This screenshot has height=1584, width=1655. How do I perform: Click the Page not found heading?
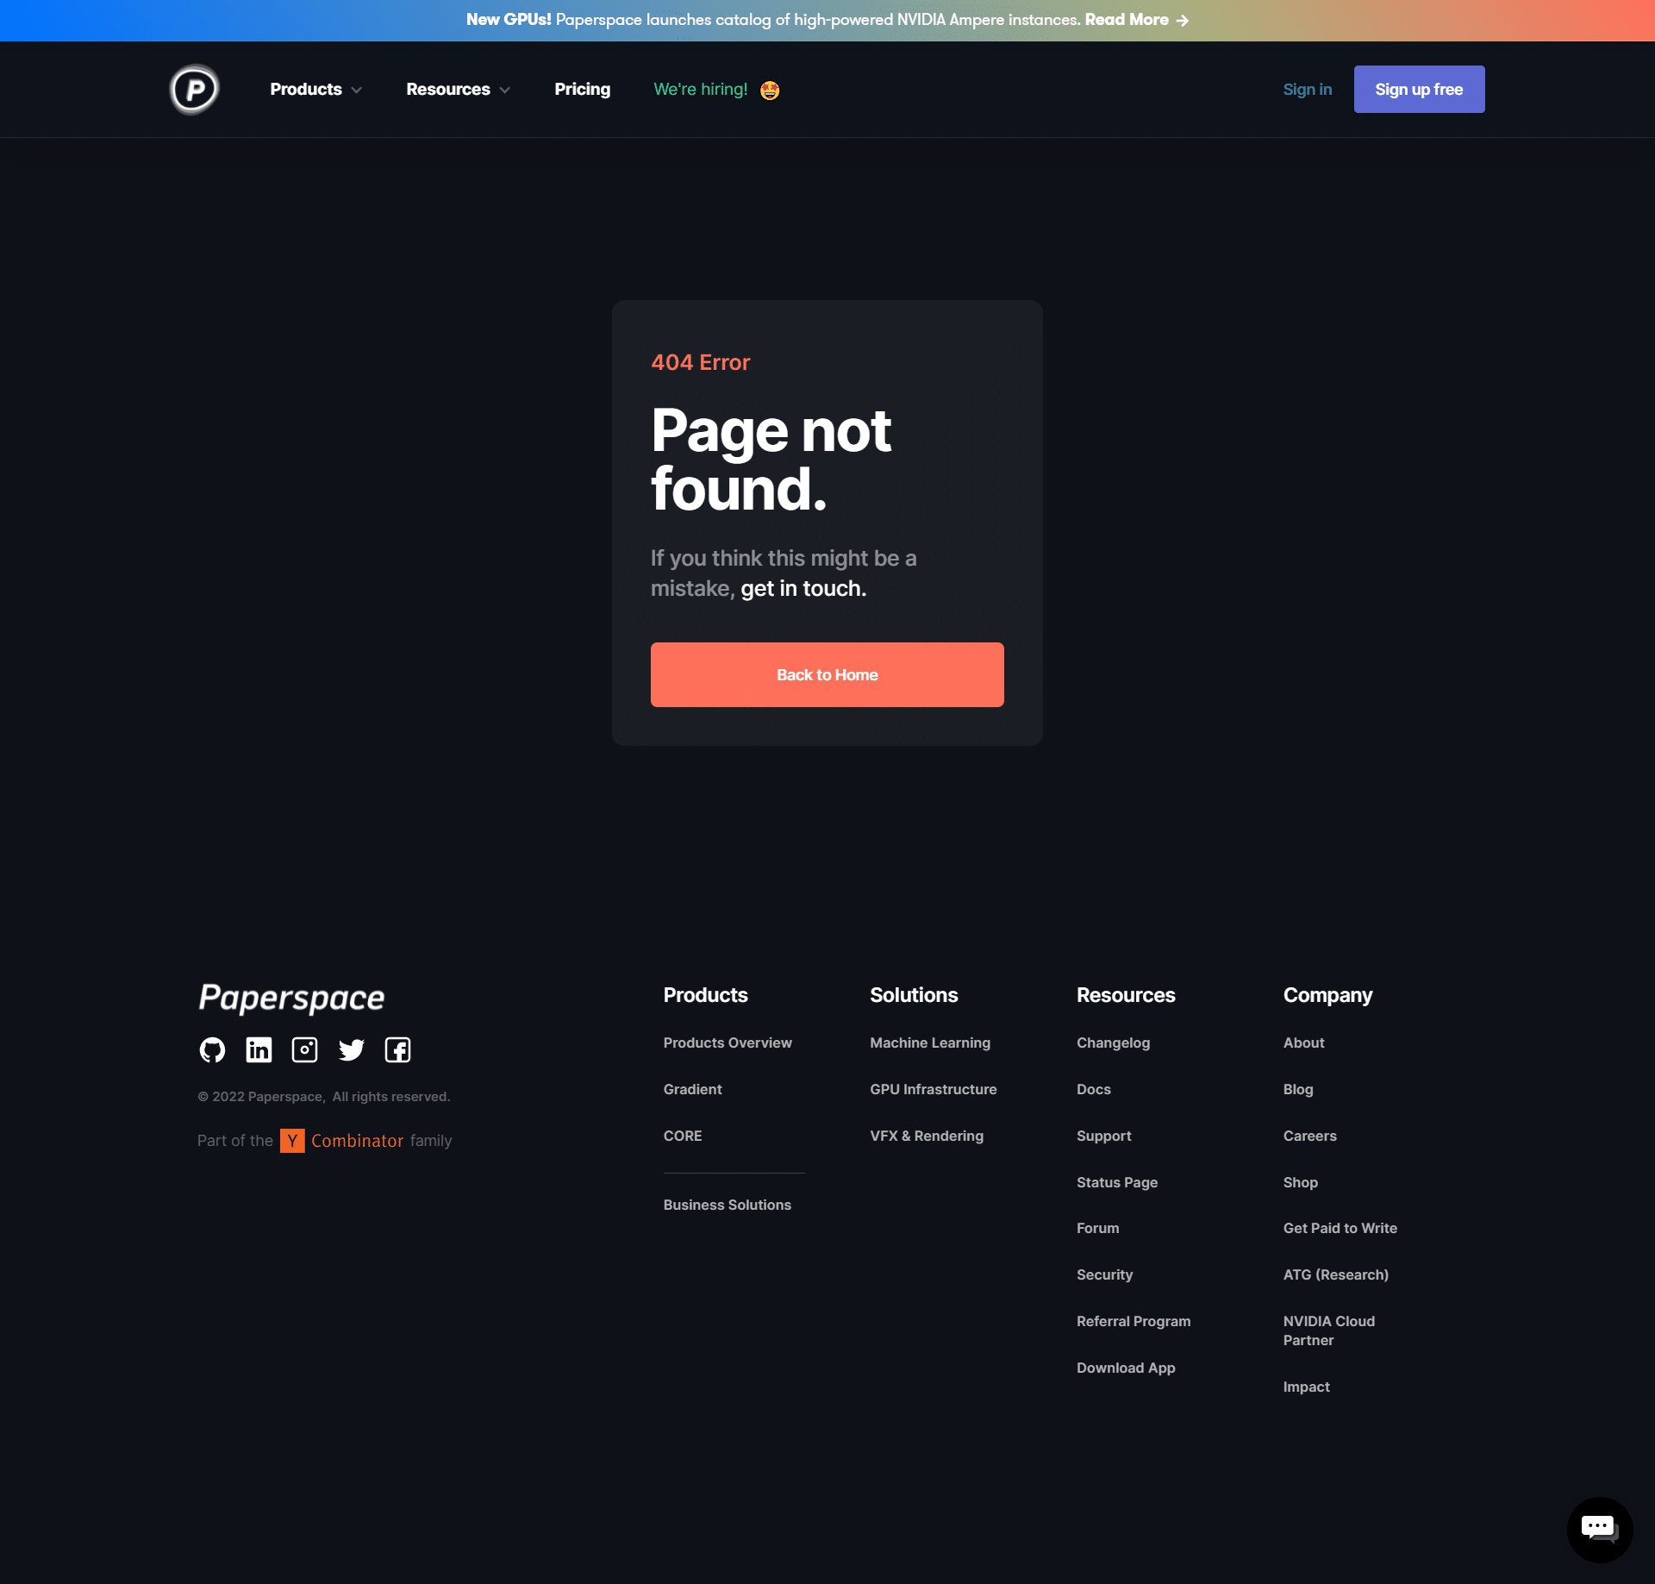coord(771,460)
